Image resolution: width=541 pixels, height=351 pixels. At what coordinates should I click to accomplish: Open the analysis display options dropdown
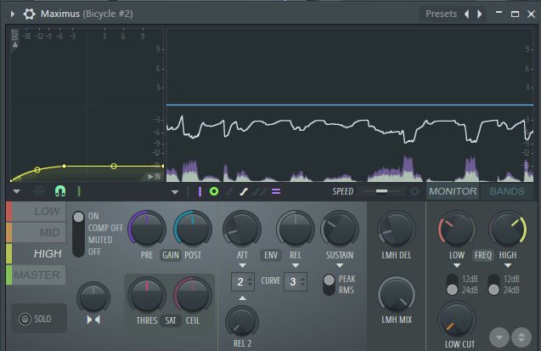[175, 192]
